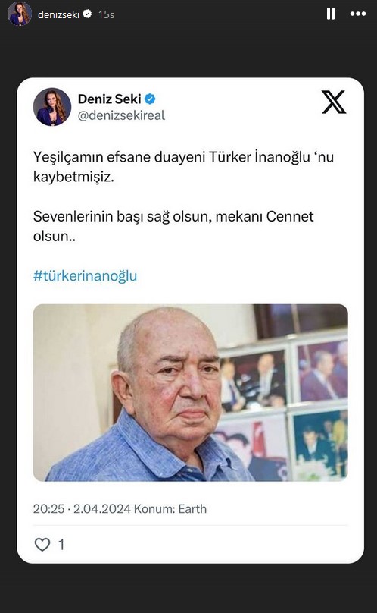Screen dimensions: 377x613
Task: Click the condolence line mentioning Cennet
Action: click(x=173, y=226)
